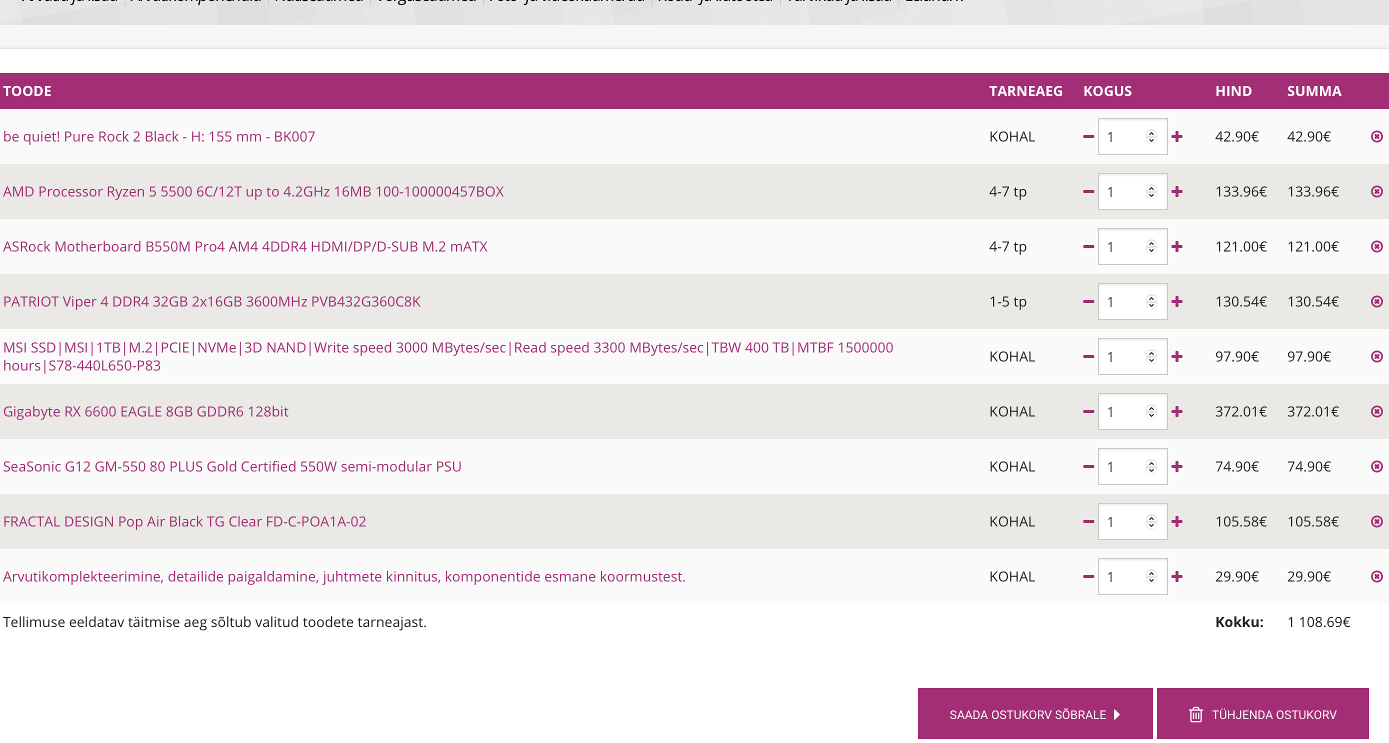This screenshot has height=743, width=1389.
Task: Decrease quantity of PATRIOT Viper 4 RAM
Action: point(1088,302)
